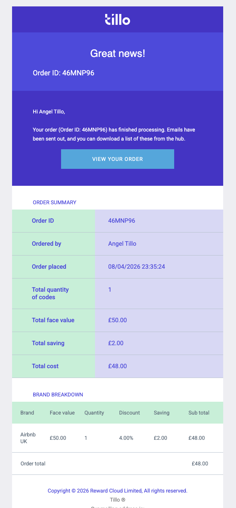Image resolution: width=236 pixels, height=508 pixels.
Task: Click the Great news! heading
Action: coord(117,54)
